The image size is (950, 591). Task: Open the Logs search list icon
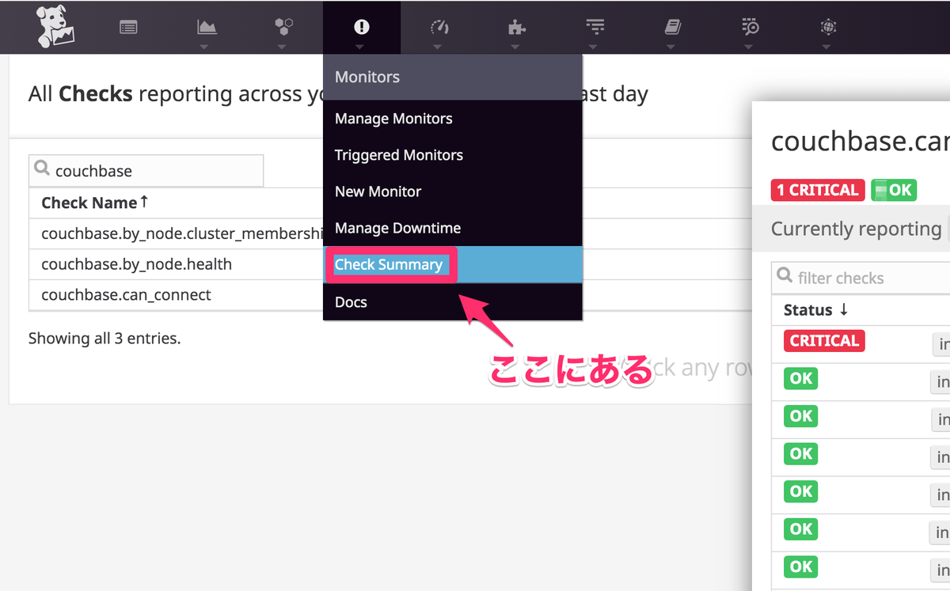(x=750, y=27)
